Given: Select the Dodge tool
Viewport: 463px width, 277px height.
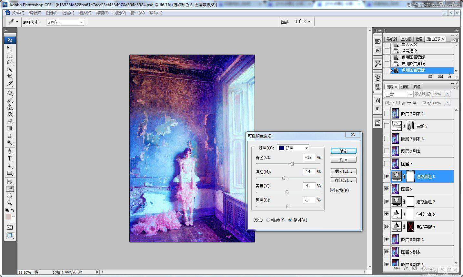Looking at the screenshot, I should coord(10,143).
